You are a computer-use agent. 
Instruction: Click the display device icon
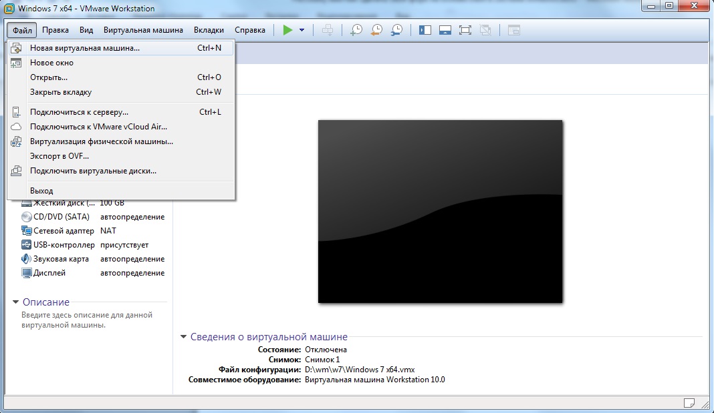[27, 273]
